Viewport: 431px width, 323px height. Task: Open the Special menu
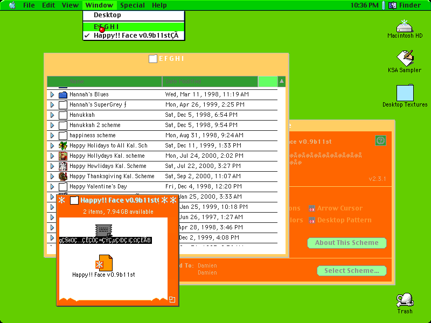coord(133,5)
